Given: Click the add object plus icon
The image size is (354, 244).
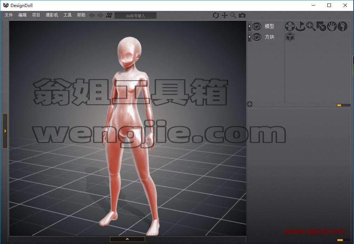Looking at the screenshot, I should (x=250, y=104).
